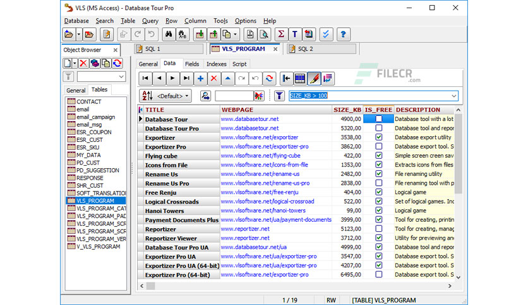Click the open database folder icon
This screenshot has height=305, width=528.
coord(69,34)
